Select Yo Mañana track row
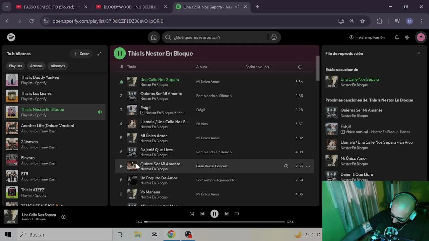The height and width of the screenshot is (241, 429). pyautogui.click(x=214, y=194)
